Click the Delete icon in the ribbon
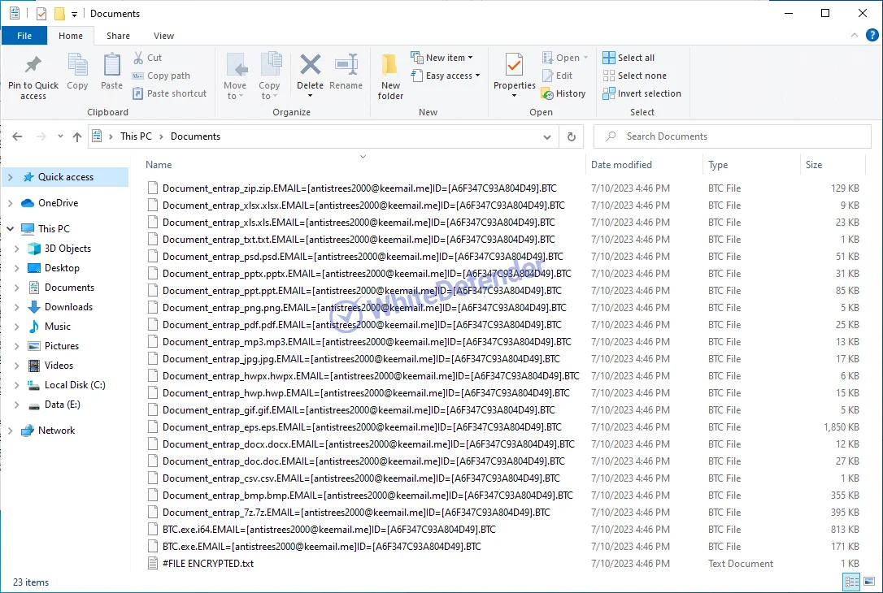 click(x=310, y=67)
